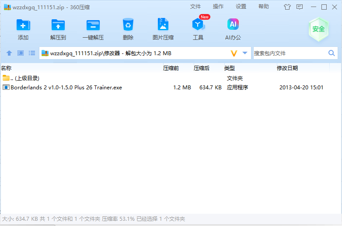Maximize the 360压缩 window

click(324, 7)
